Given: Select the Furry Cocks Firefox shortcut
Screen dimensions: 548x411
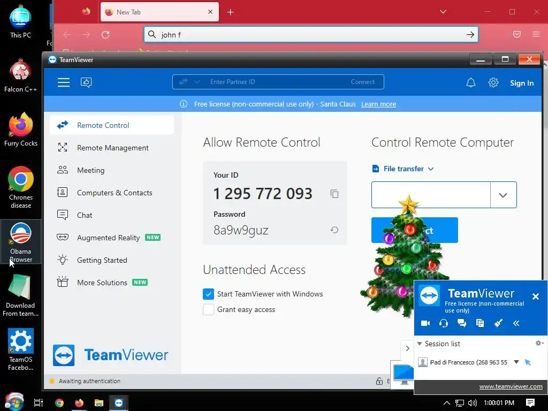Looking at the screenshot, I should pos(21,130).
